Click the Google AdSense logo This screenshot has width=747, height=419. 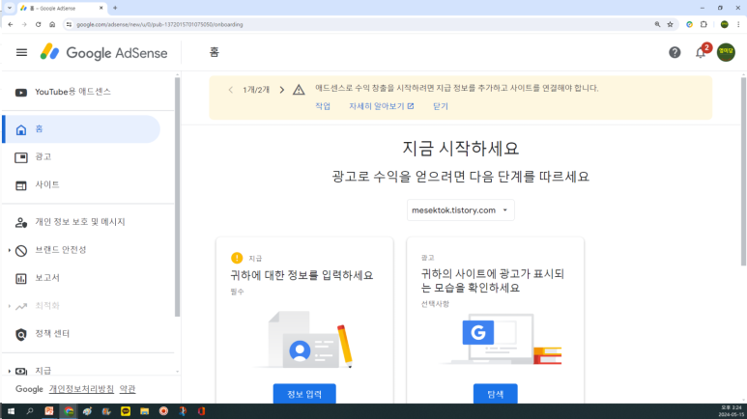click(103, 52)
